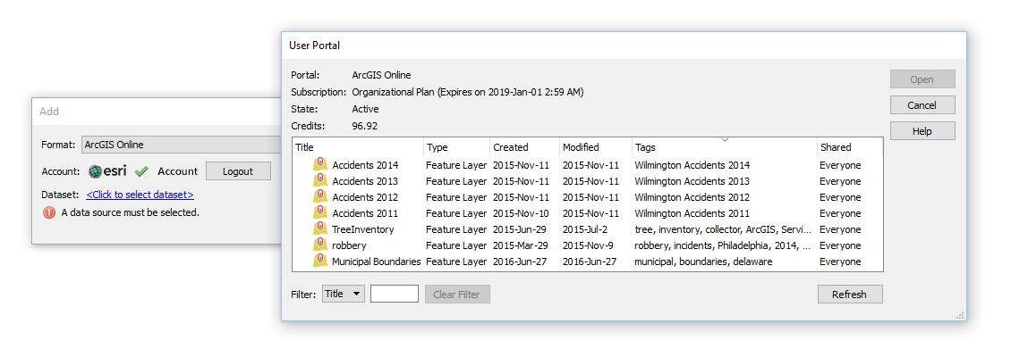Sort the list by the Title column header

[358, 147]
